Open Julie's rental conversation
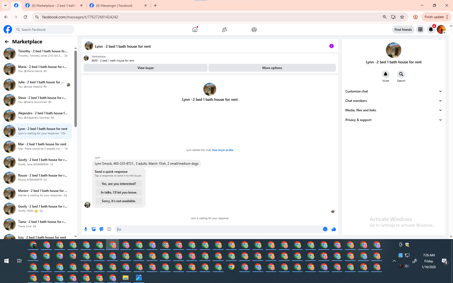This screenshot has width=453, height=283. coord(37,85)
